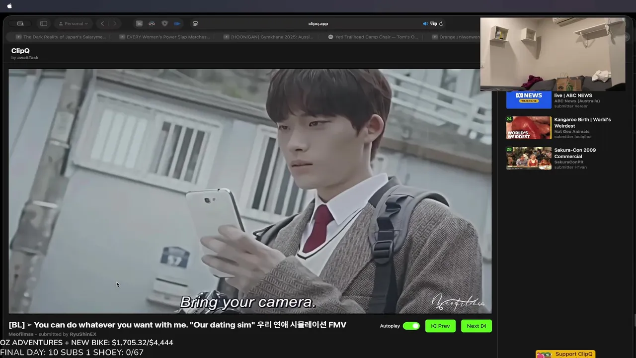Image resolution: width=636 pixels, height=358 pixels.
Task: Click the blue extension icon in toolbar
Action: (x=177, y=23)
